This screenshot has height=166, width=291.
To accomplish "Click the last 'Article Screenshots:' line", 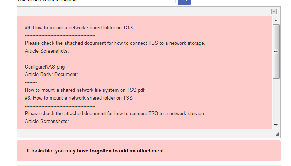I will [47, 121].
